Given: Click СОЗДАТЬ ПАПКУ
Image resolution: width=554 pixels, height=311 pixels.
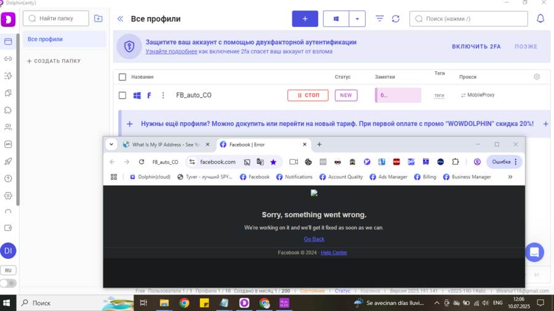Looking at the screenshot, I should pyautogui.click(x=54, y=61).
